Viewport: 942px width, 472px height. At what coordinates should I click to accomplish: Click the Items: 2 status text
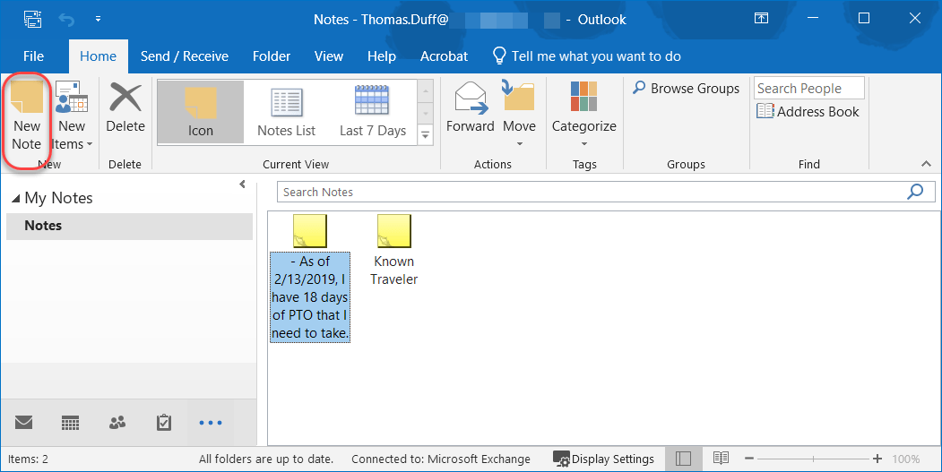29,459
